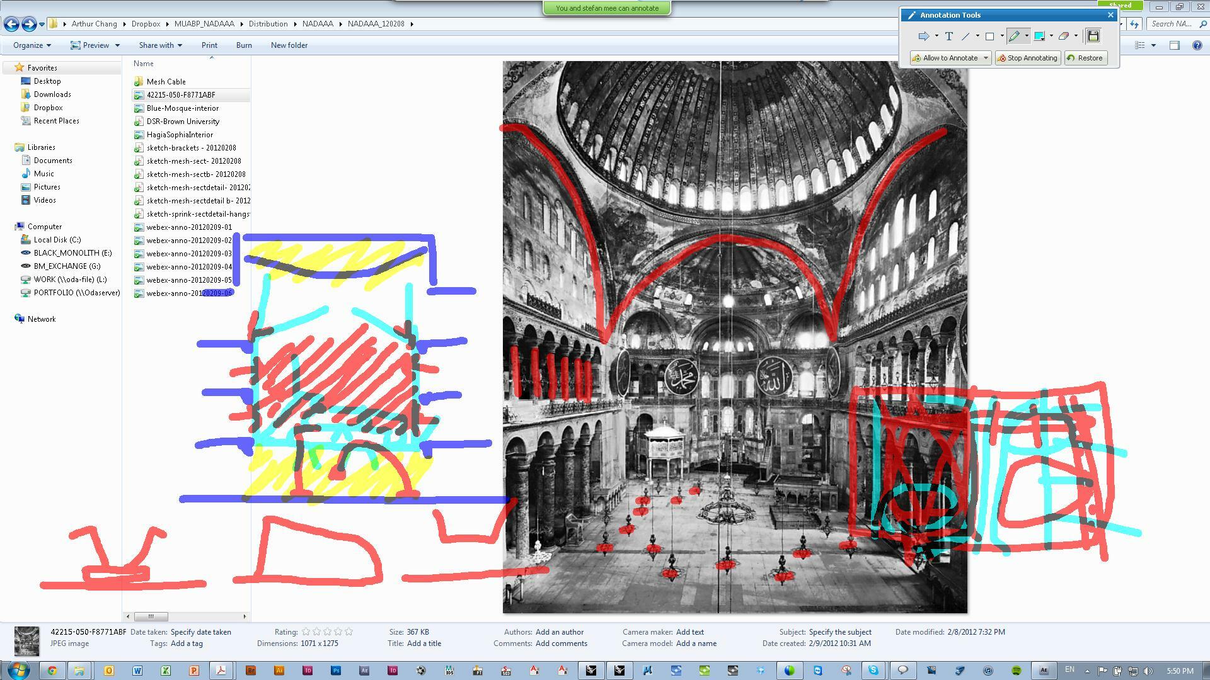Screen dimensions: 1210x680
Task: Click Dropbox in the address breadcrumb
Action: (x=146, y=24)
